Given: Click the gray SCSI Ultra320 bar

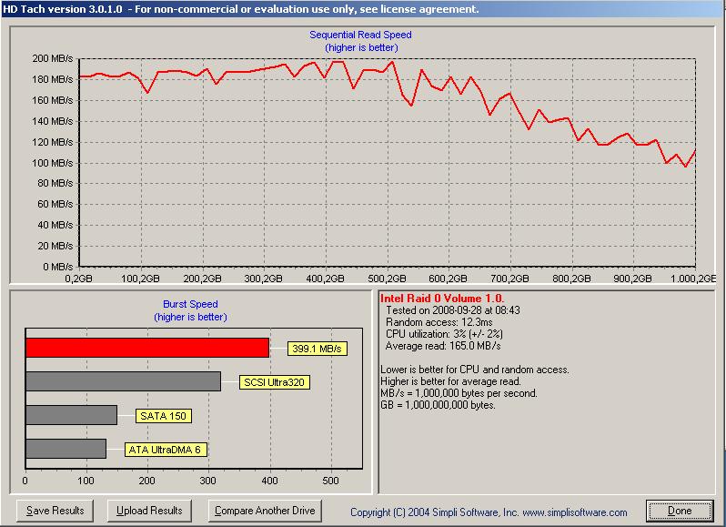Looking at the screenshot, I should [123, 381].
